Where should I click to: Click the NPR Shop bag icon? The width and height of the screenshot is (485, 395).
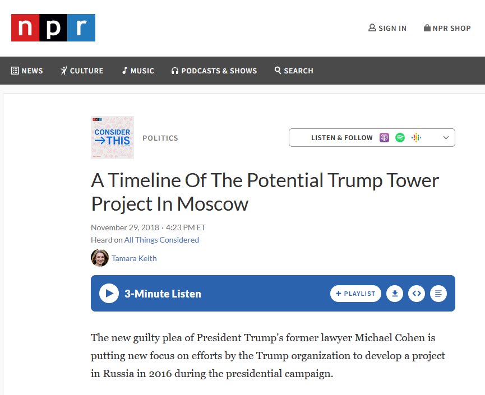(427, 28)
